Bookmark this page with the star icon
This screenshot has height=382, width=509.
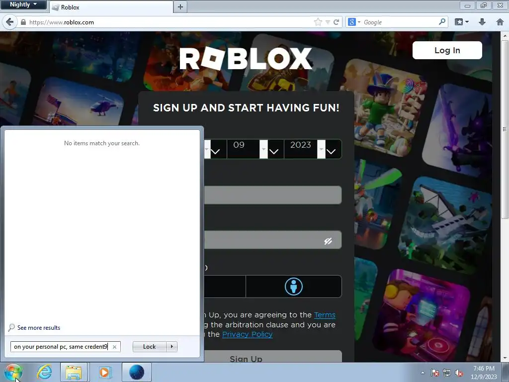[x=318, y=22]
